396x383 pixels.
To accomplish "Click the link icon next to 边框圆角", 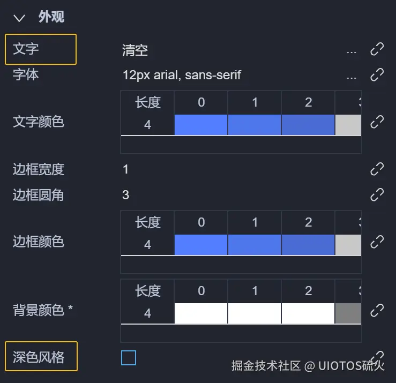I will pos(377,194).
